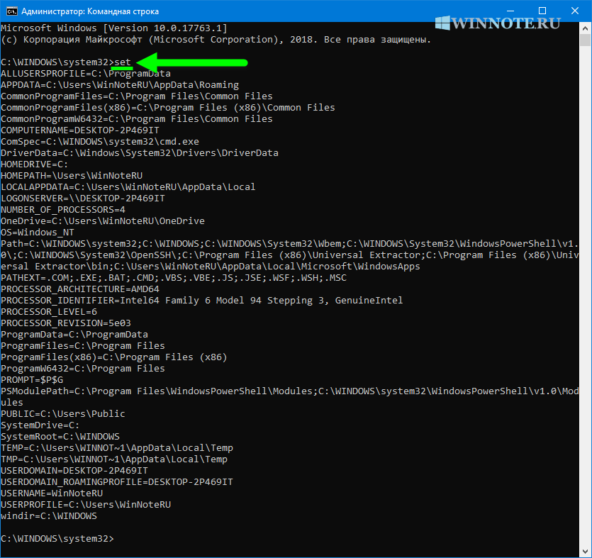The width and height of the screenshot is (592, 558).
Task: Click the 'CommonProgramFiles(x86)' line
Action: click(167, 108)
